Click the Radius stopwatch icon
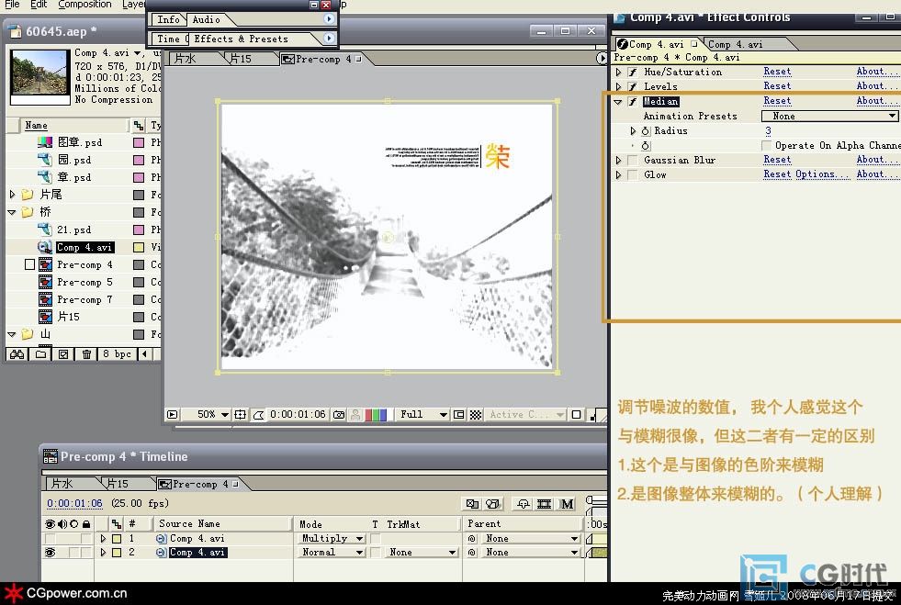Screen dimensions: 901x605 pyautogui.click(x=646, y=131)
